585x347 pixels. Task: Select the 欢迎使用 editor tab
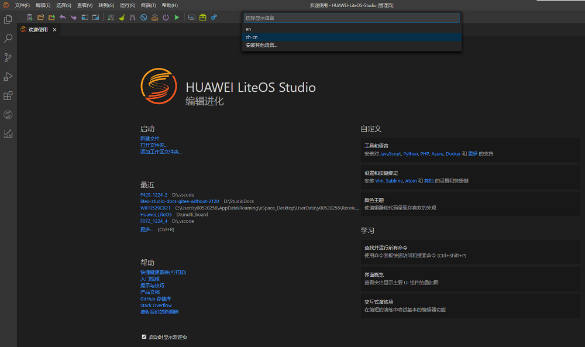(38, 29)
